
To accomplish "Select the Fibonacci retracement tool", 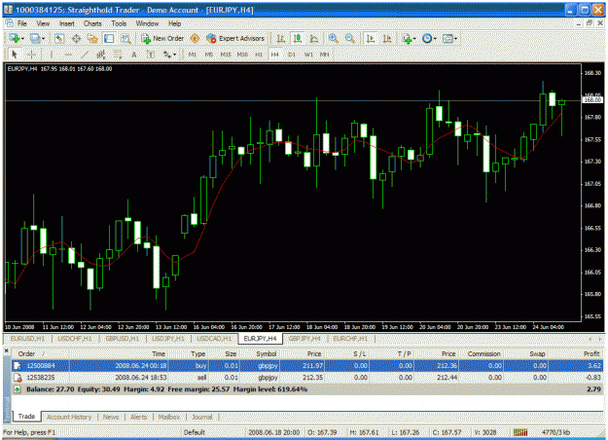I will 117,55.
